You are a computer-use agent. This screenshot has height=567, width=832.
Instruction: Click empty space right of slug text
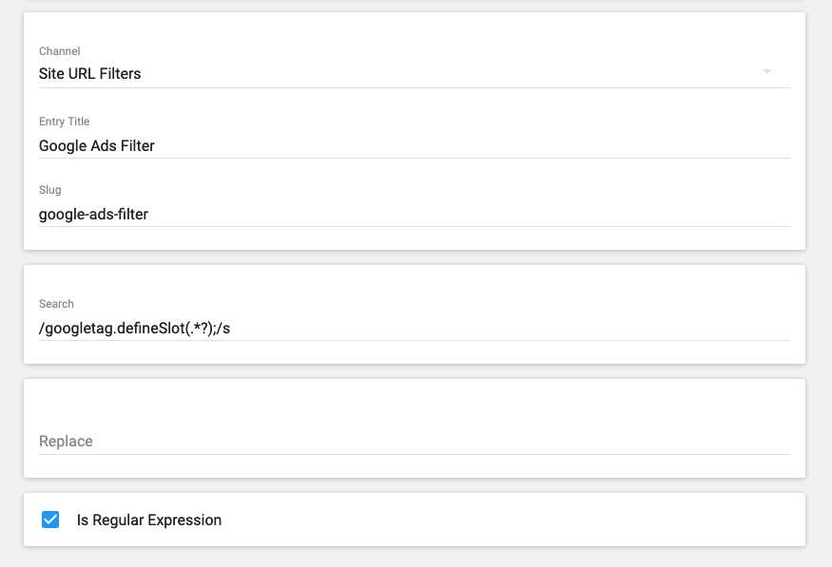click(x=475, y=214)
